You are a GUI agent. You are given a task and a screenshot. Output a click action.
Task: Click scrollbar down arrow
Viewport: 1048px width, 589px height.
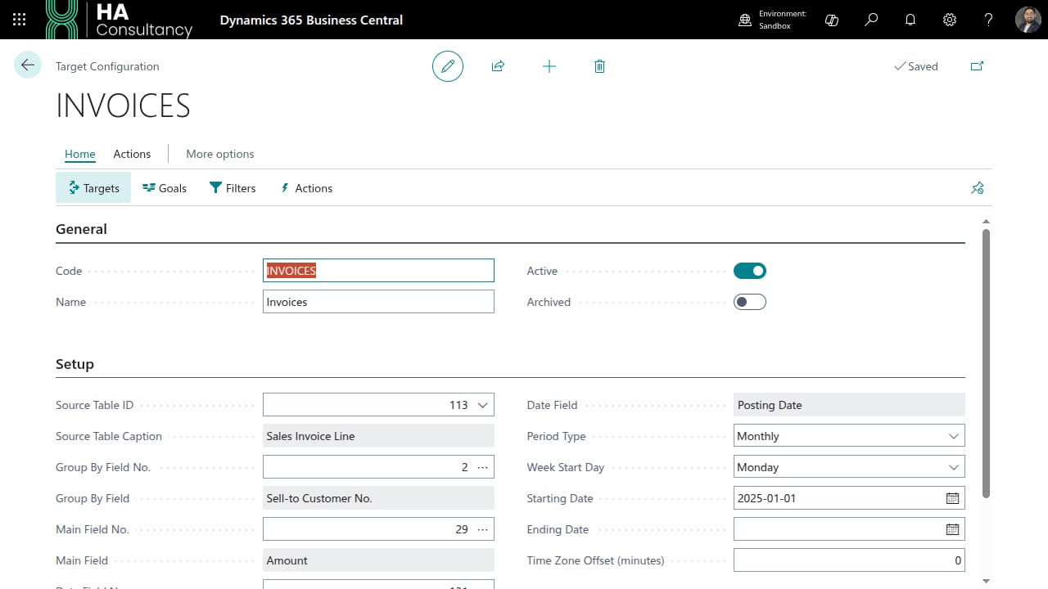pos(986,581)
